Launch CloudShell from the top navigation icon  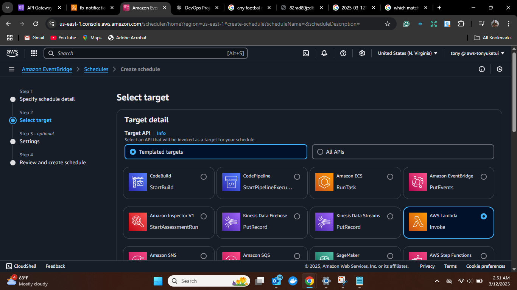pyautogui.click(x=306, y=53)
